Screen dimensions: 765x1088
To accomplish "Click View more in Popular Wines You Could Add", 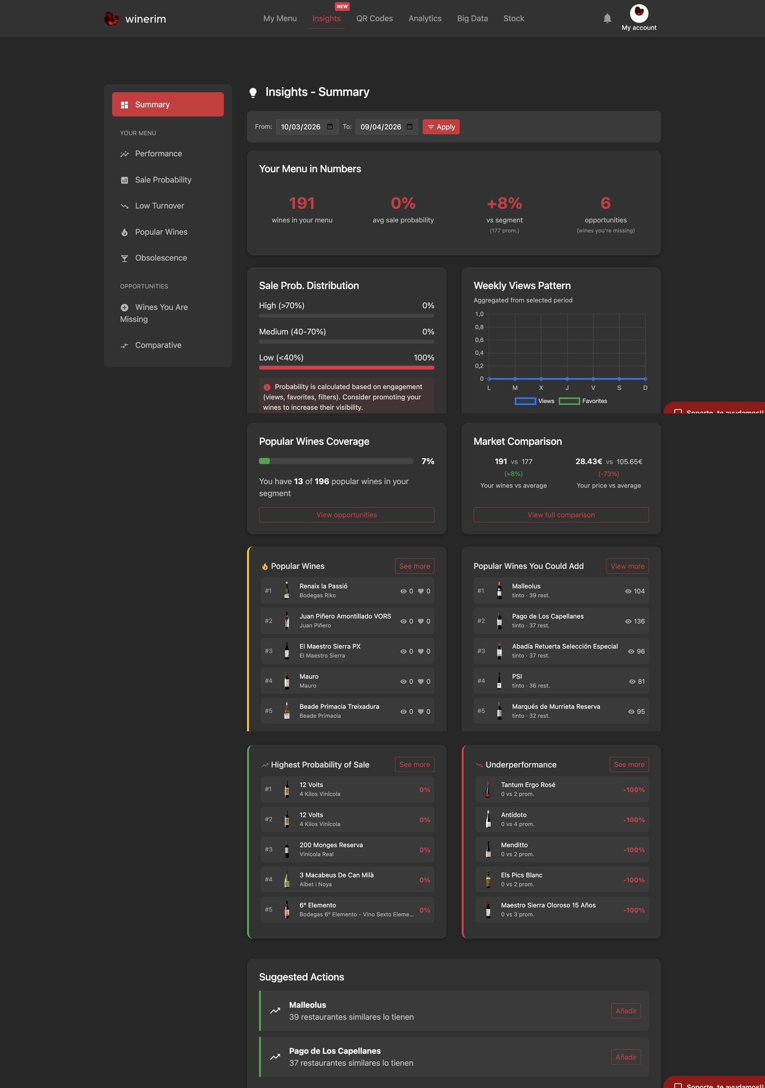I will [628, 566].
